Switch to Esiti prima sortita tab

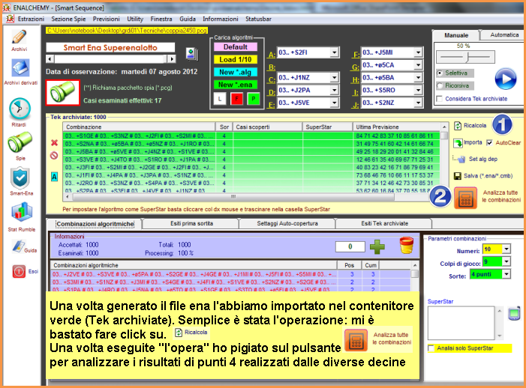tap(191, 223)
